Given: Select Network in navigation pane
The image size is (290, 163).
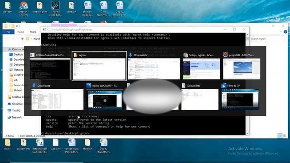Looking at the screenshot, I should [x=17, y=117].
